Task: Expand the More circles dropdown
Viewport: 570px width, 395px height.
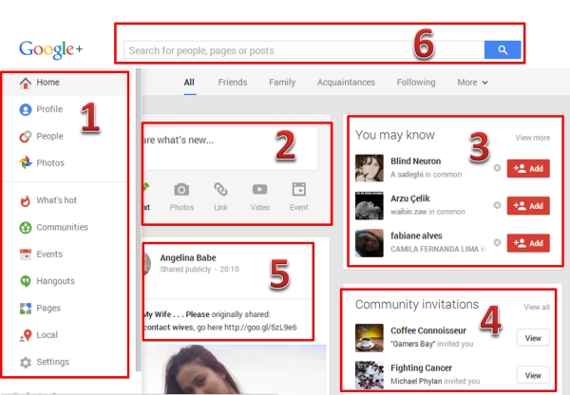Action: [x=472, y=83]
